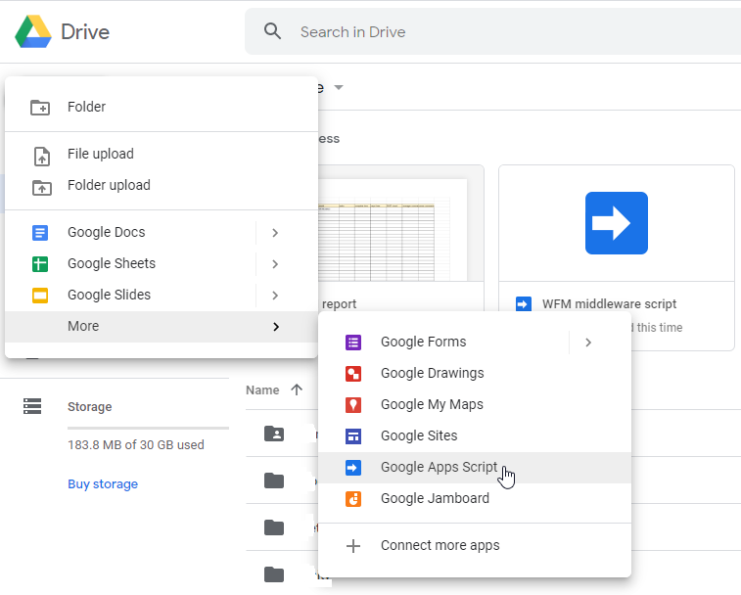Click the storage usage progress bar
The image size is (741, 595).
coord(148,429)
